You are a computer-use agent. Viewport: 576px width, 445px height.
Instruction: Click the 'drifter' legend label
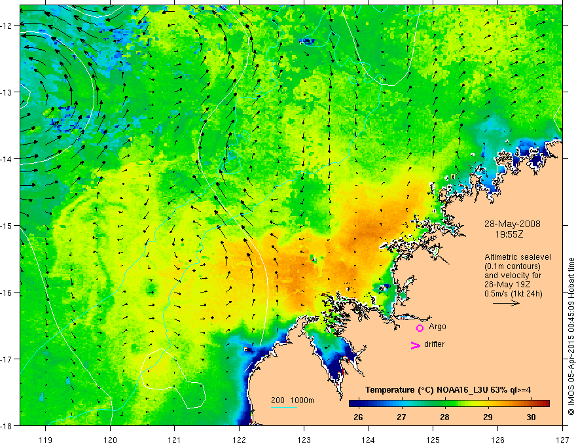434,344
